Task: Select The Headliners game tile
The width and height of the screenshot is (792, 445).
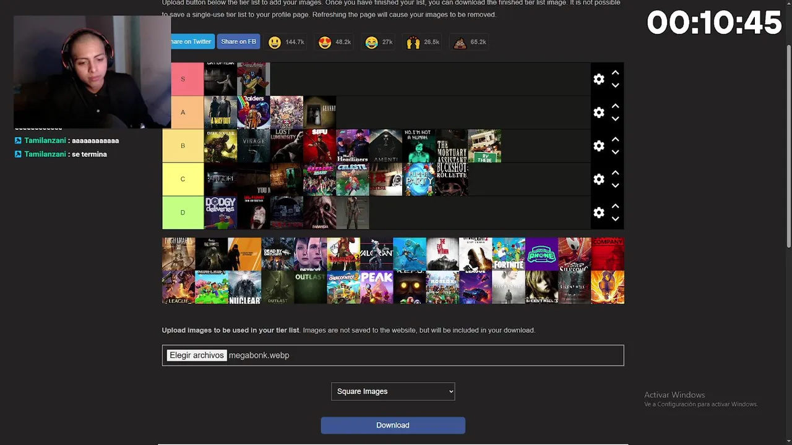Action: pos(353,146)
